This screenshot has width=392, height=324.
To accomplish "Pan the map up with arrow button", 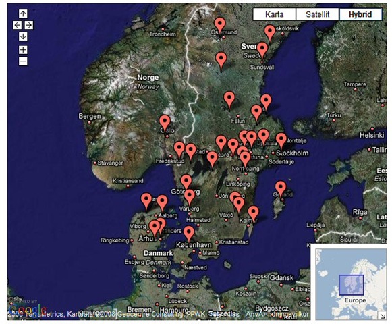I will coord(23,13).
